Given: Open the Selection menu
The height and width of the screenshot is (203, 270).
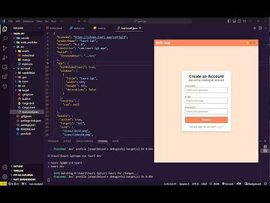Looking at the screenshot, I should (x=28, y=21).
